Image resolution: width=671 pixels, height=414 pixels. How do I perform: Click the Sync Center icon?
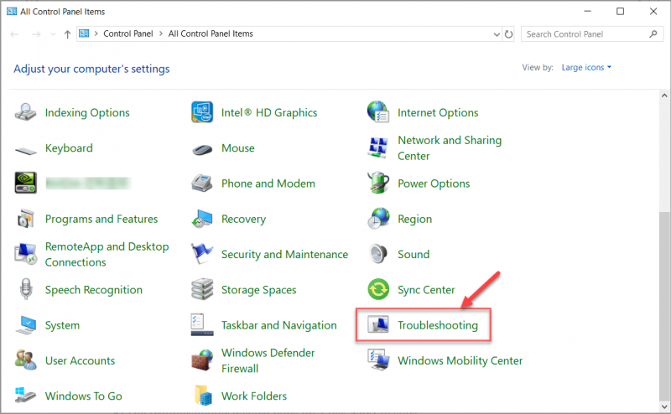tap(378, 289)
